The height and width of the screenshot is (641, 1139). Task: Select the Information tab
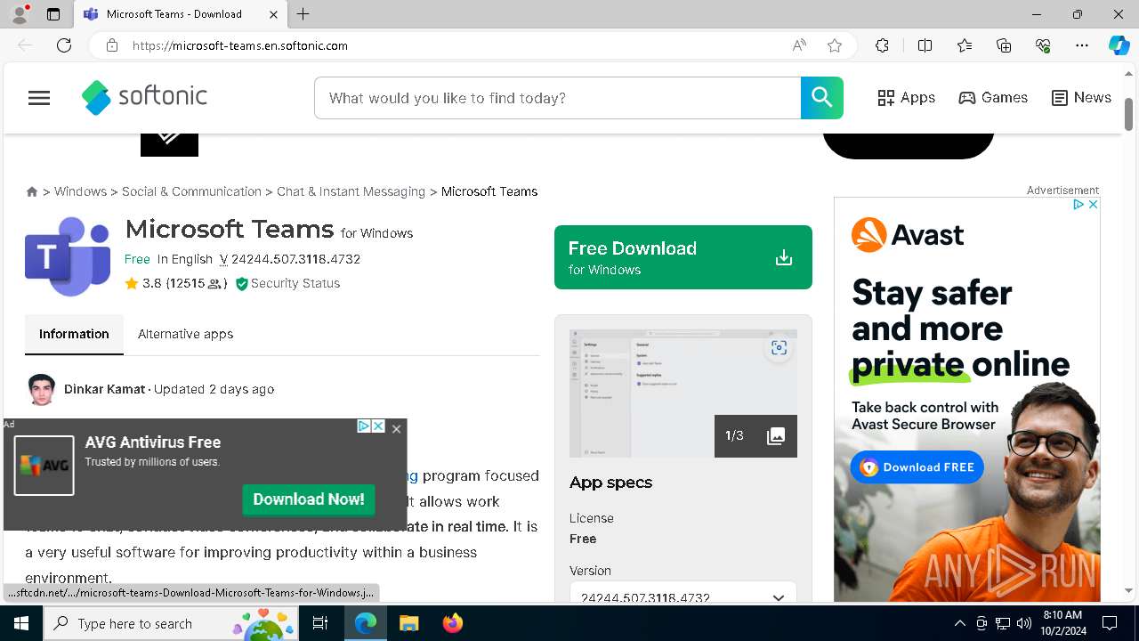pyautogui.click(x=74, y=334)
